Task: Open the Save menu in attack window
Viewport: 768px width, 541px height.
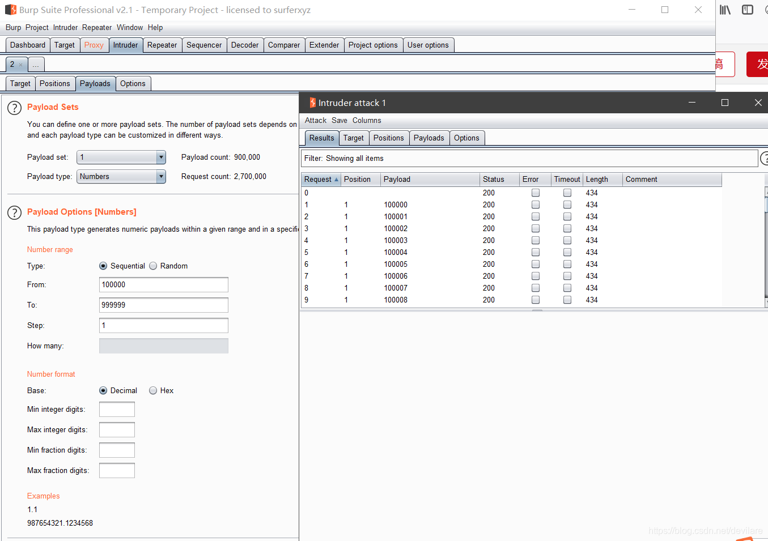Action: pos(340,121)
